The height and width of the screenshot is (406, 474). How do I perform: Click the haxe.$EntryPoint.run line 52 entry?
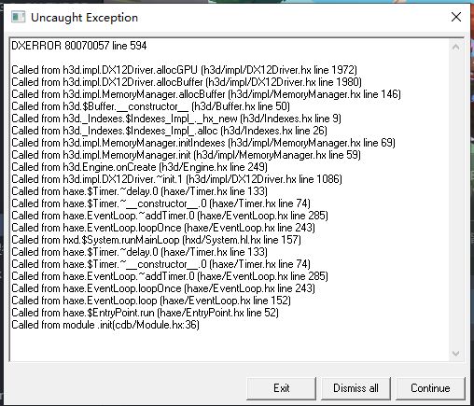[146, 313]
